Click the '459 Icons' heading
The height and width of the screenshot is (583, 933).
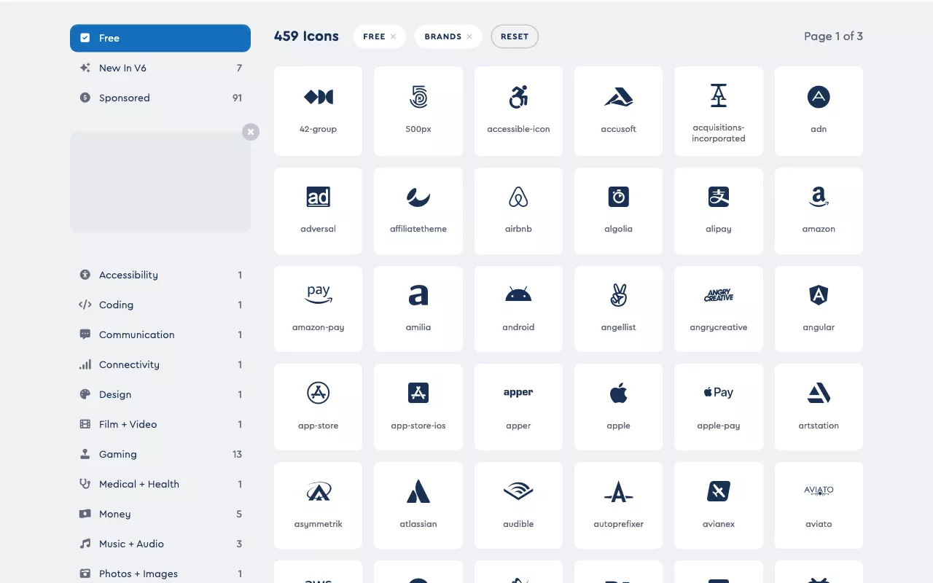306,36
